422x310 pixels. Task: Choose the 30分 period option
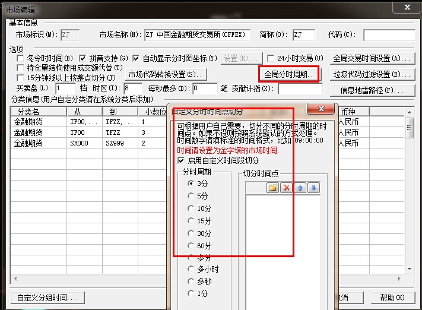point(191,233)
